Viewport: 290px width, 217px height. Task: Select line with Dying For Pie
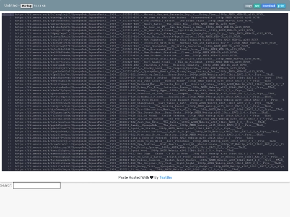[145, 87]
